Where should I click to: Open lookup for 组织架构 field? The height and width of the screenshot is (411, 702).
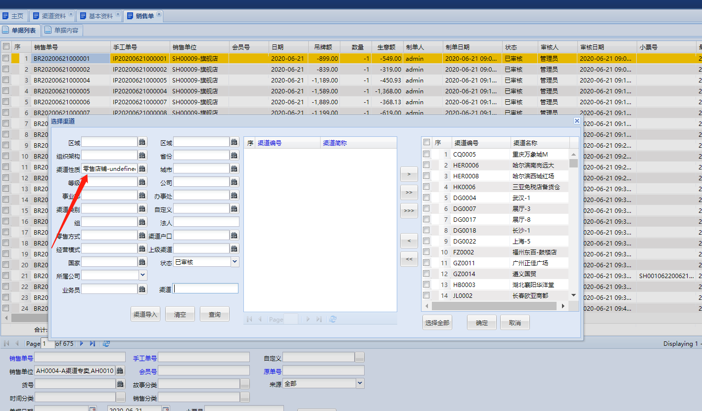[142, 156]
